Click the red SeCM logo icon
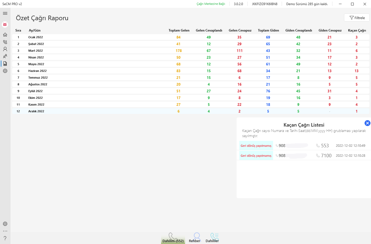This screenshot has height=244, width=371. coord(5,25)
